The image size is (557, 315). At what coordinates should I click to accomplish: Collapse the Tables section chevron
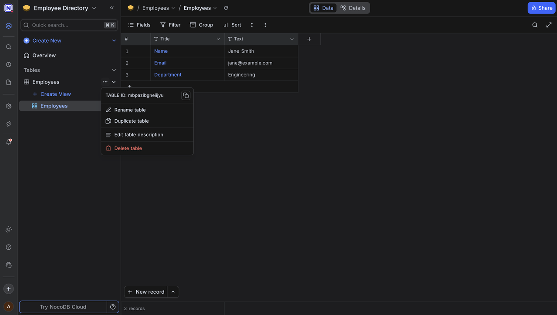tap(113, 70)
